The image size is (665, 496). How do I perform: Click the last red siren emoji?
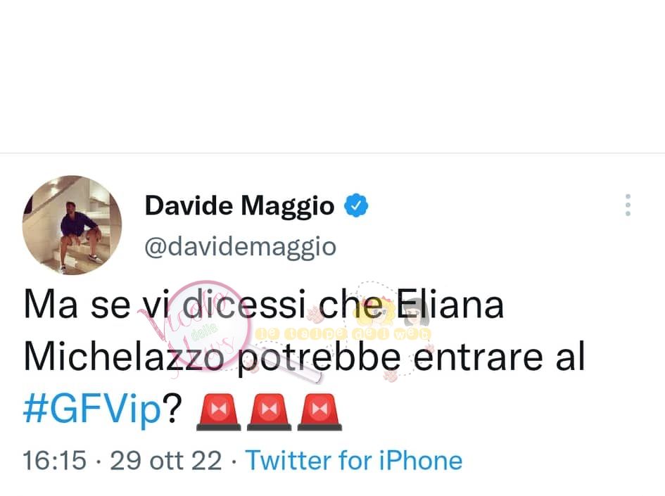tap(319, 412)
